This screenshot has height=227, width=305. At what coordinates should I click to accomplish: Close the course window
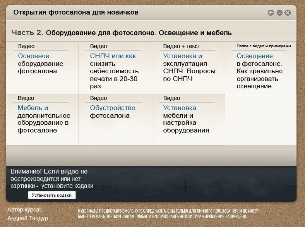[x=288, y=13]
